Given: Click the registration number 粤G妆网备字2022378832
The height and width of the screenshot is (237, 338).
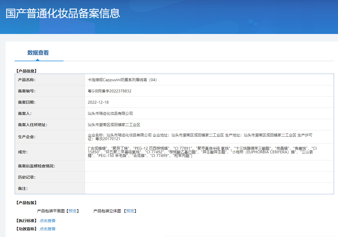Looking at the screenshot, I should (x=109, y=91).
